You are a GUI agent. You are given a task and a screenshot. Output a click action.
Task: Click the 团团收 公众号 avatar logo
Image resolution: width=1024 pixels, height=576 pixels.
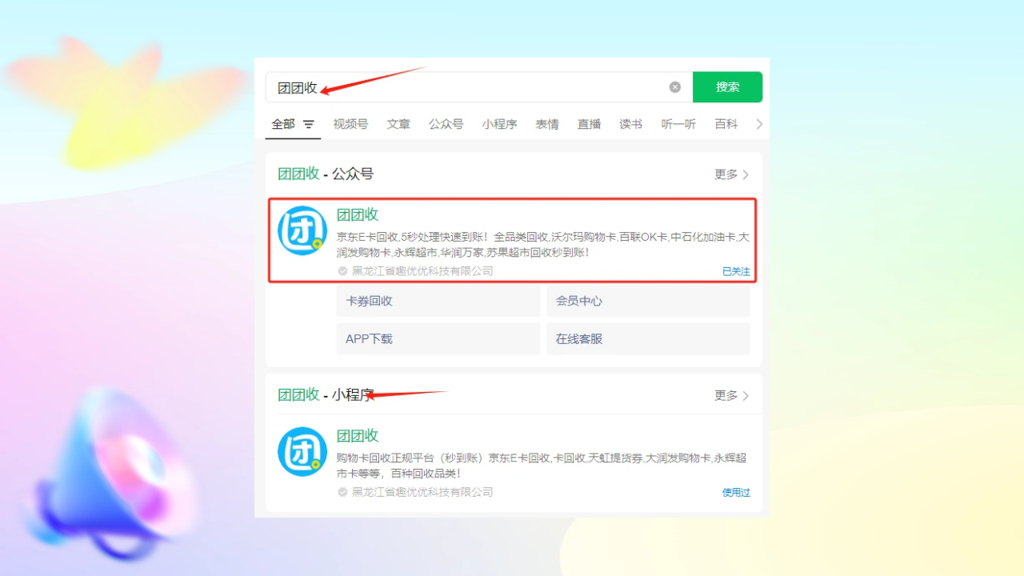[x=302, y=230]
